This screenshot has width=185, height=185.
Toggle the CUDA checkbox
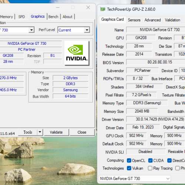pyautogui.click(x=150, y=161)
